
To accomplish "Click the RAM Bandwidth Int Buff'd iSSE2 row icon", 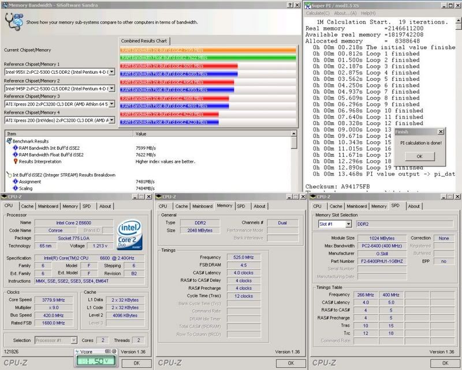I will (16, 148).
